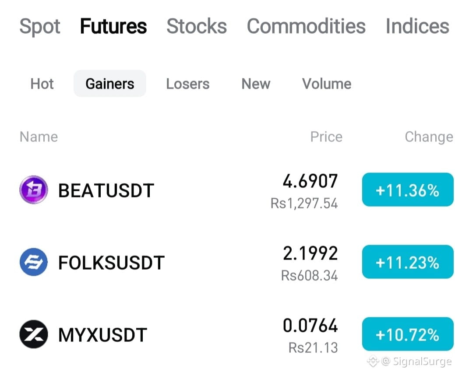Viewport: 455px width, 372px height.
Task: Toggle MYXUSDT +10.72% change badge
Action: pyautogui.click(x=408, y=334)
